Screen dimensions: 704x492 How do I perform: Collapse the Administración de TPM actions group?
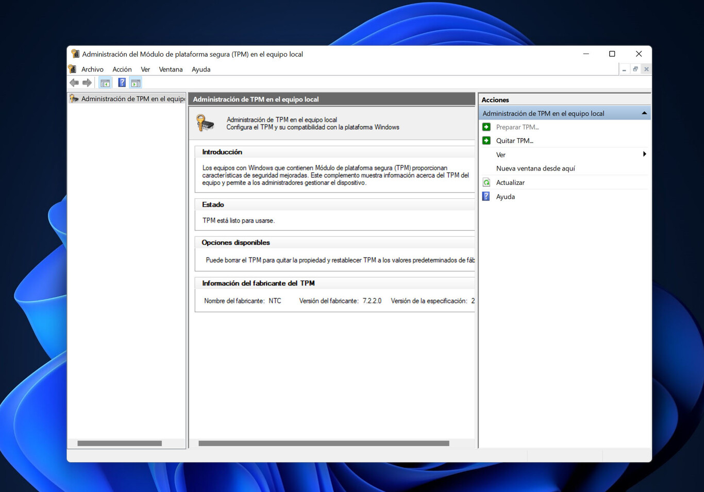[644, 112]
